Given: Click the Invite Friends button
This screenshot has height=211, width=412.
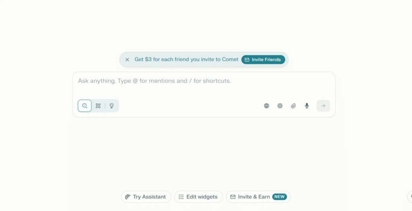Looking at the screenshot, I should point(263,60).
